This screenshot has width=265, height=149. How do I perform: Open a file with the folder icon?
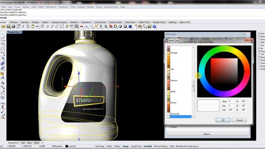click(4, 26)
